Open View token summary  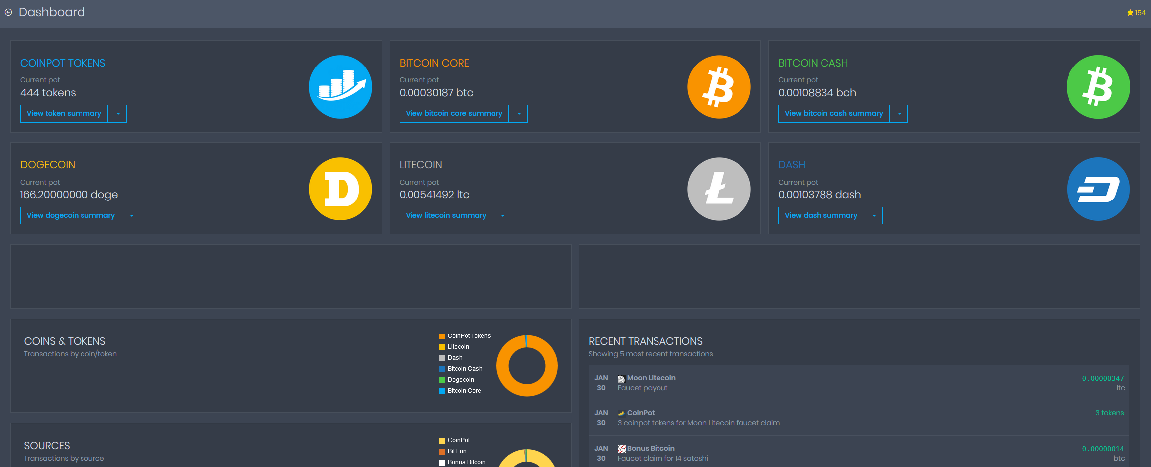point(64,114)
